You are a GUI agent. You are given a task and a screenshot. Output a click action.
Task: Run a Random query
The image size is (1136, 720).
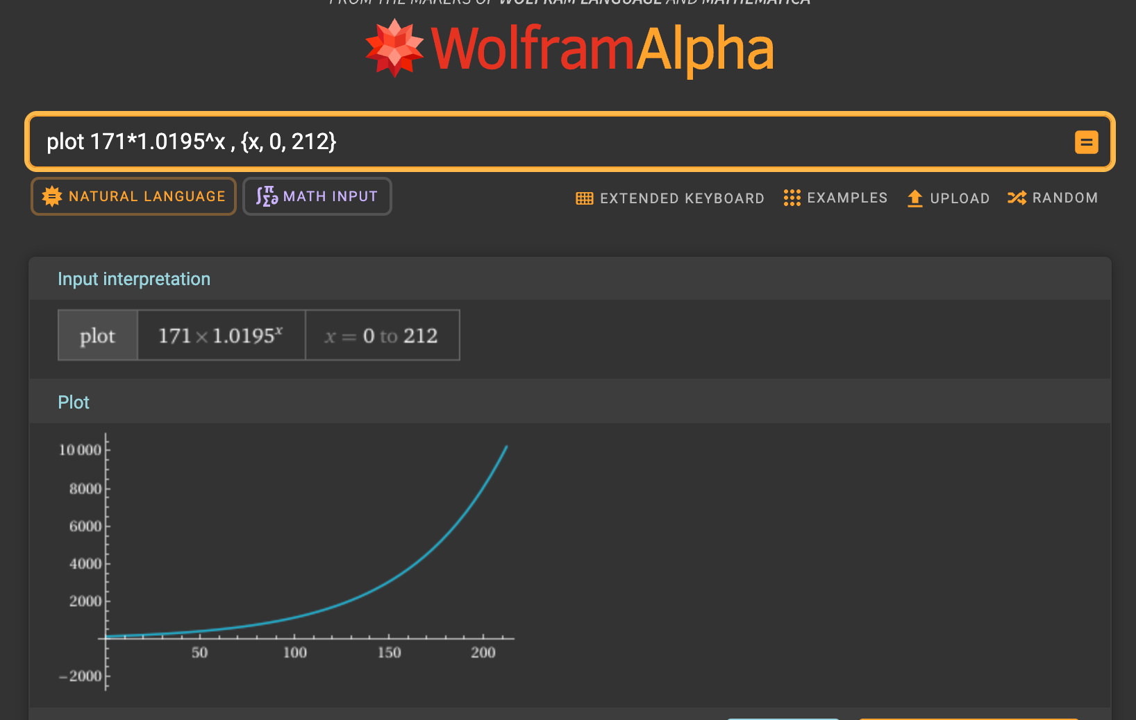pos(1053,198)
